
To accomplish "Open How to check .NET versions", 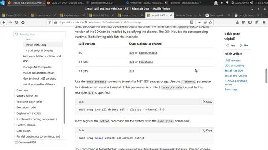I will coord(39,79).
